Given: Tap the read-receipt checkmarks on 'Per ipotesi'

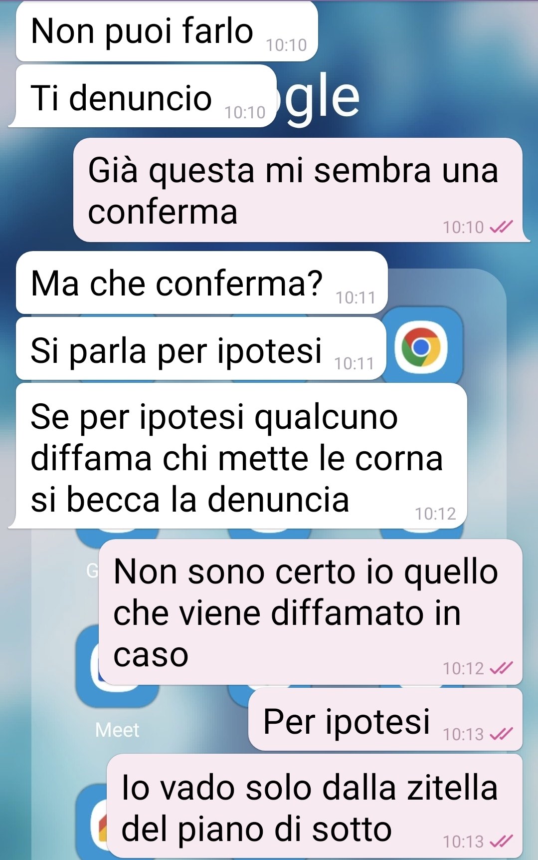Looking at the screenshot, I should pyautogui.click(x=501, y=734).
